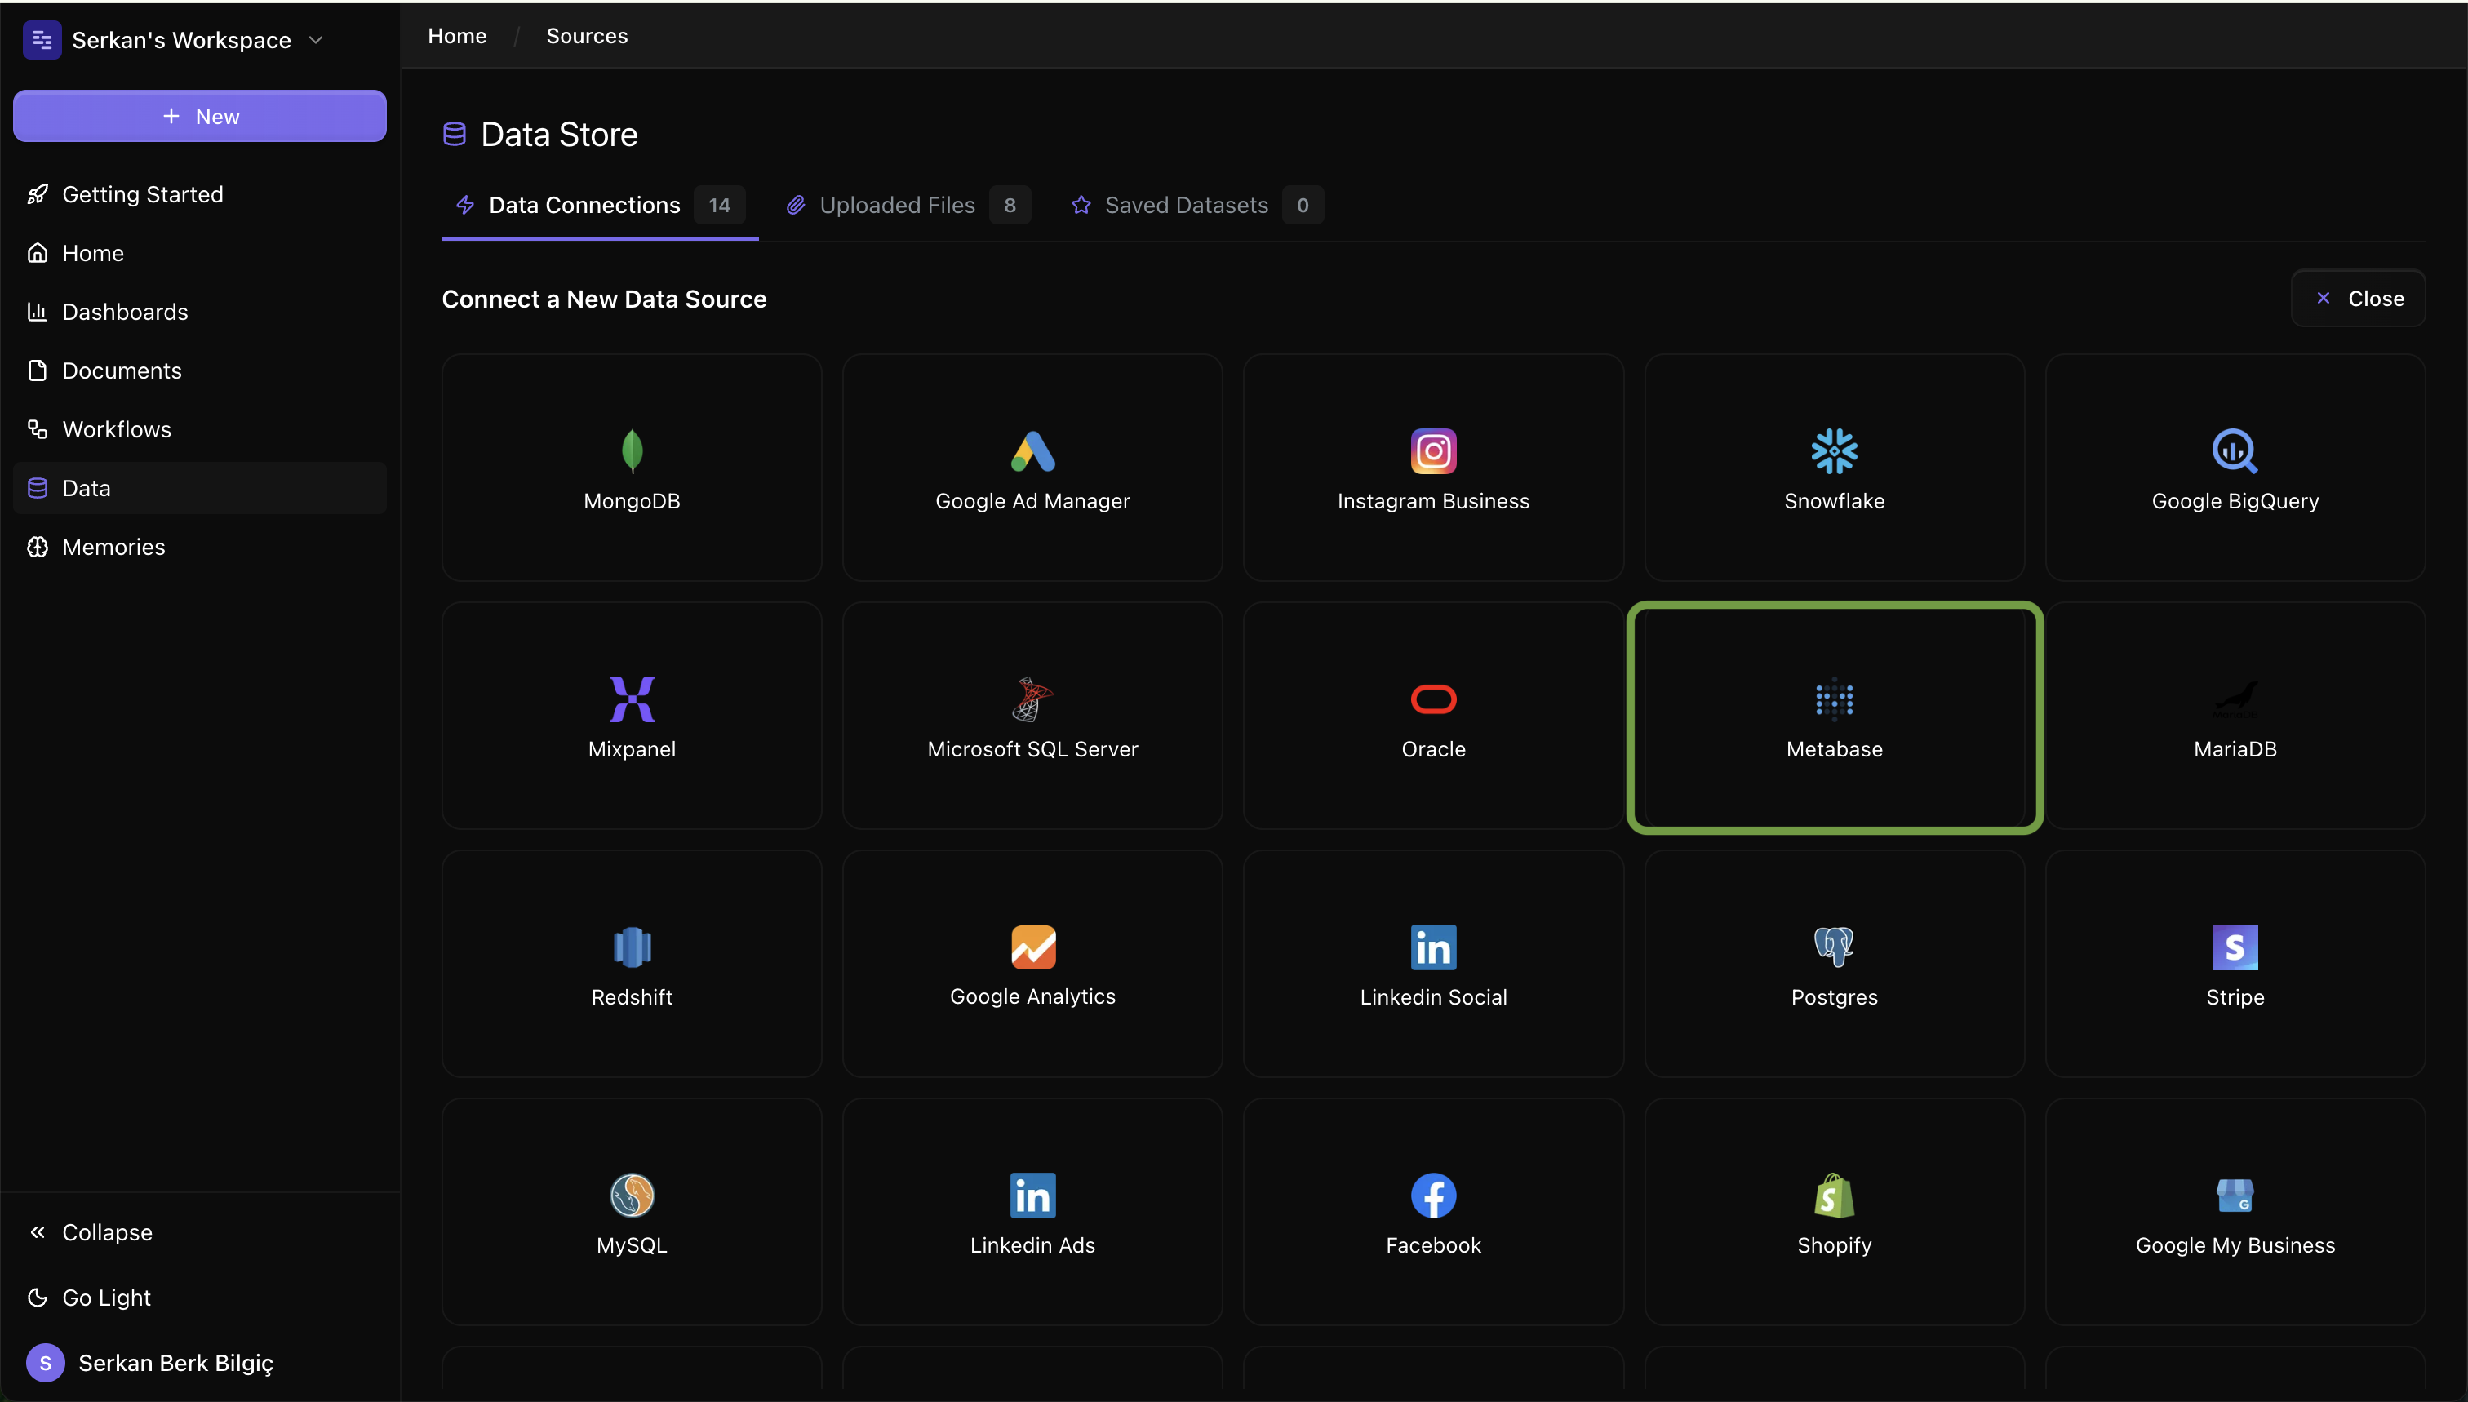Choose the Microsoft SQL Server icon
Screen dimensions: 2468x1402
coord(1032,699)
